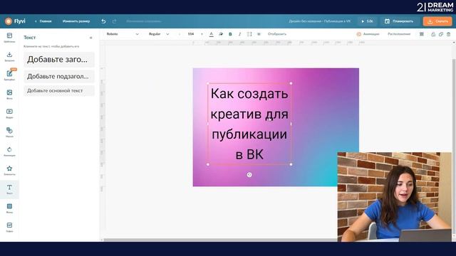Screen dimensions: 456x256
Task: Go back to Main page
Action: click(43, 21)
